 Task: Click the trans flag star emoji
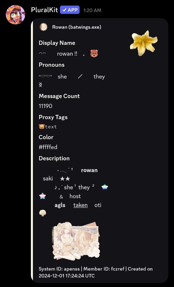point(42,196)
